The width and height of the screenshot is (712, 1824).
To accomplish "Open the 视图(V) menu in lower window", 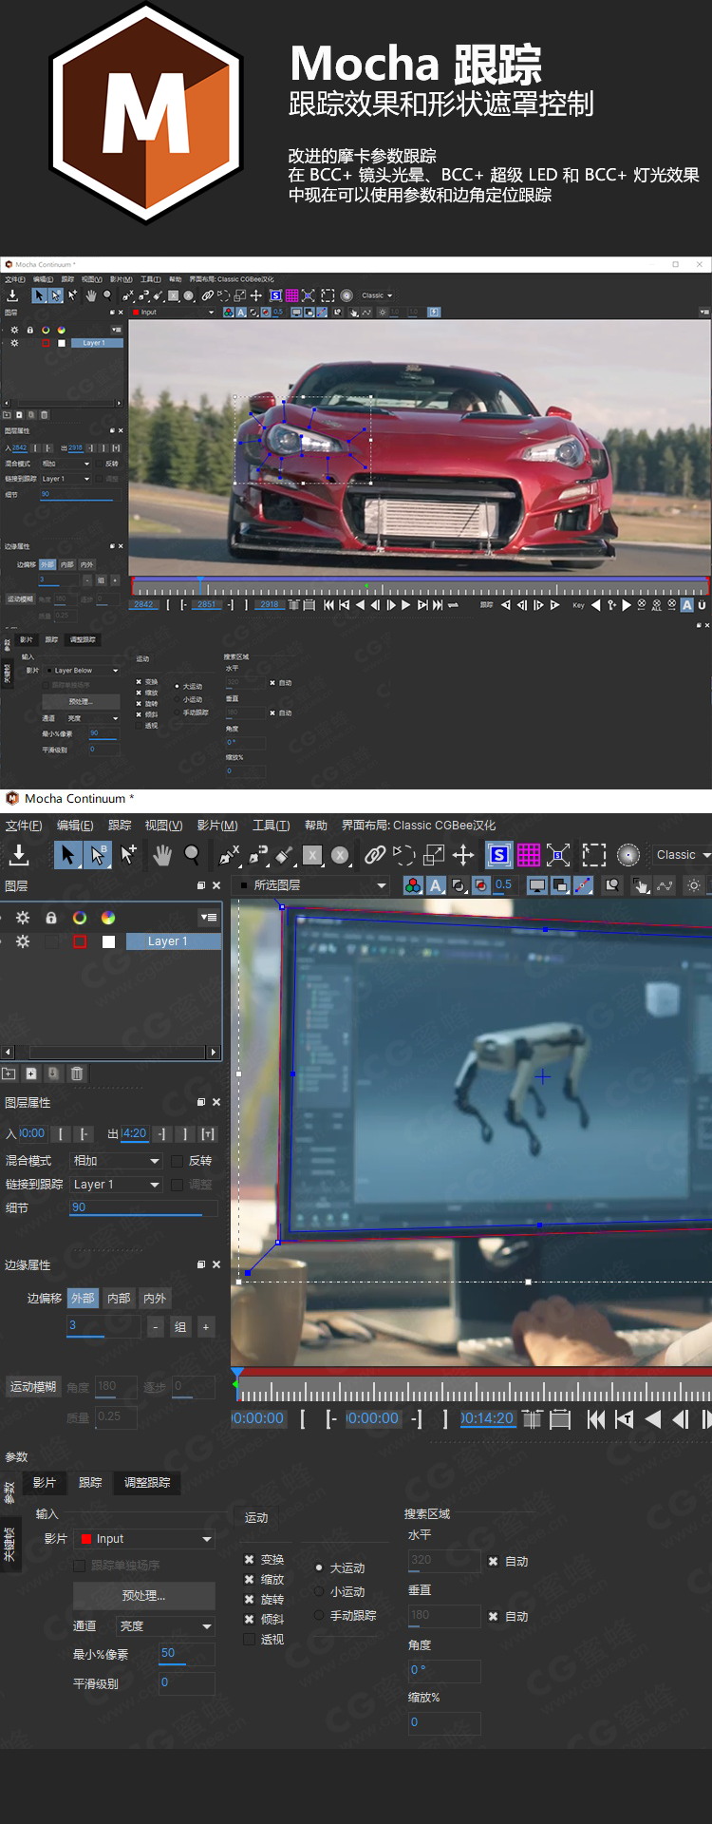I will 163,826.
